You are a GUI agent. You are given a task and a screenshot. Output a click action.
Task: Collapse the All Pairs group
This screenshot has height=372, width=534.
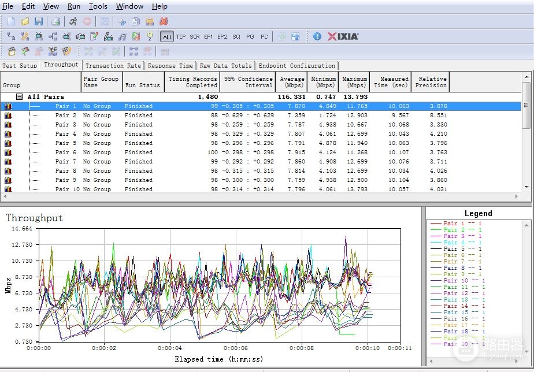(20, 96)
